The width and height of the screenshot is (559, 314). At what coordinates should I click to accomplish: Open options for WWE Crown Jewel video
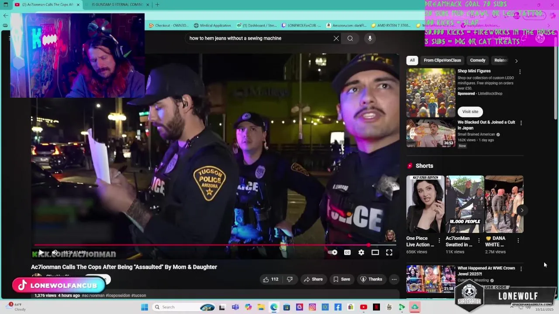pos(521,269)
